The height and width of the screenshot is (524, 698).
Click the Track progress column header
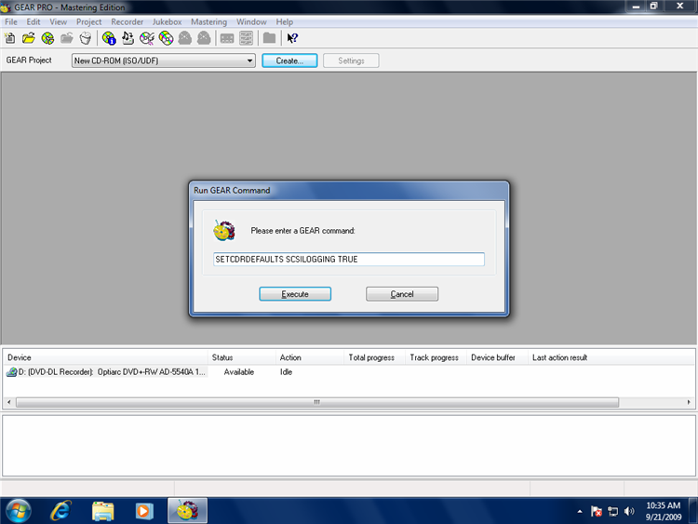click(436, 357)
